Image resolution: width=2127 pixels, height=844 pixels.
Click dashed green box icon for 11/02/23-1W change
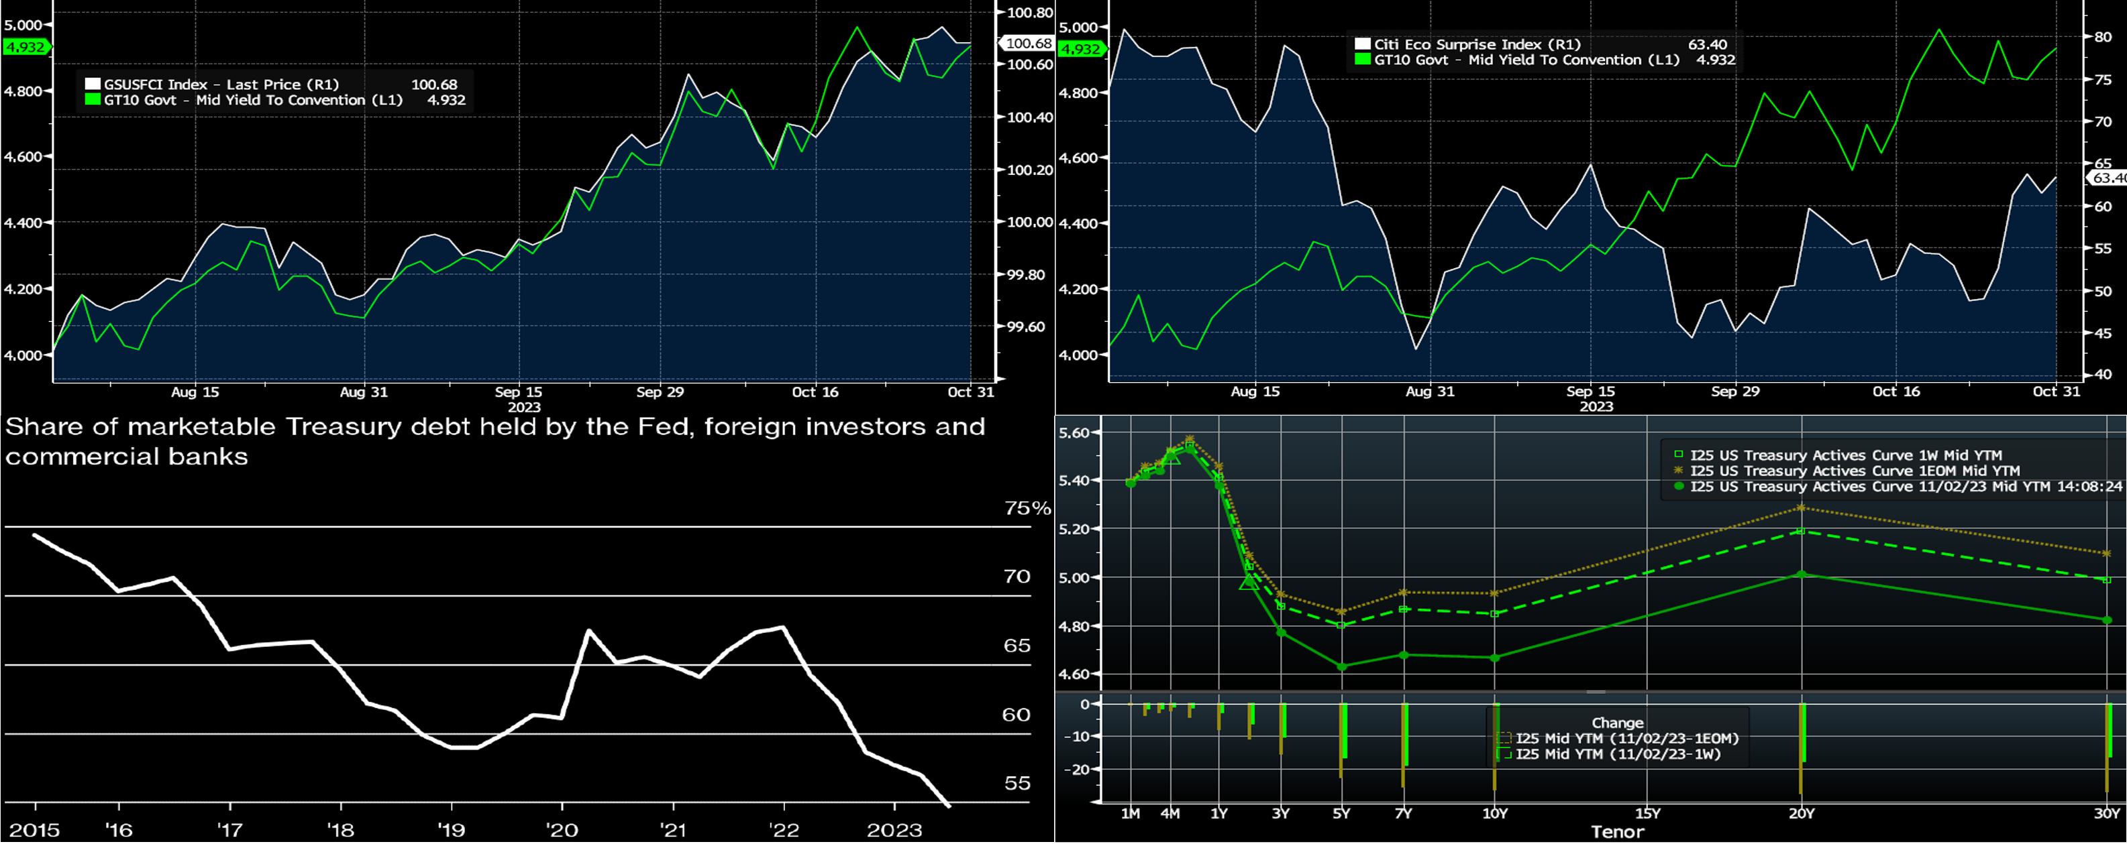[x=1504, y=754]
